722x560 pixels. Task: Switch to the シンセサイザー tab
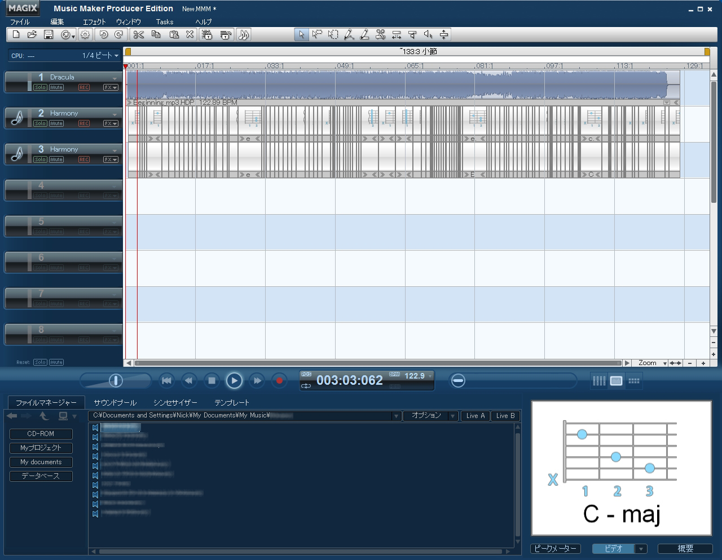coord(175,403)
